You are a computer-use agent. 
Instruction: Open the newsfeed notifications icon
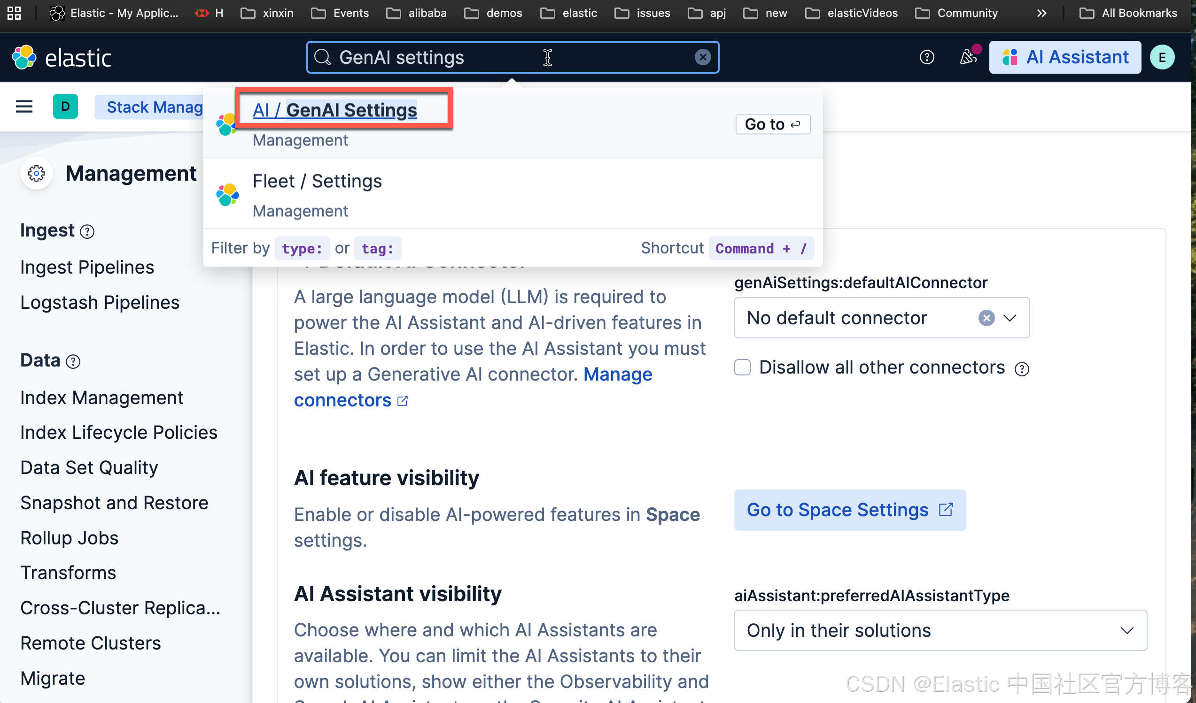968,57
